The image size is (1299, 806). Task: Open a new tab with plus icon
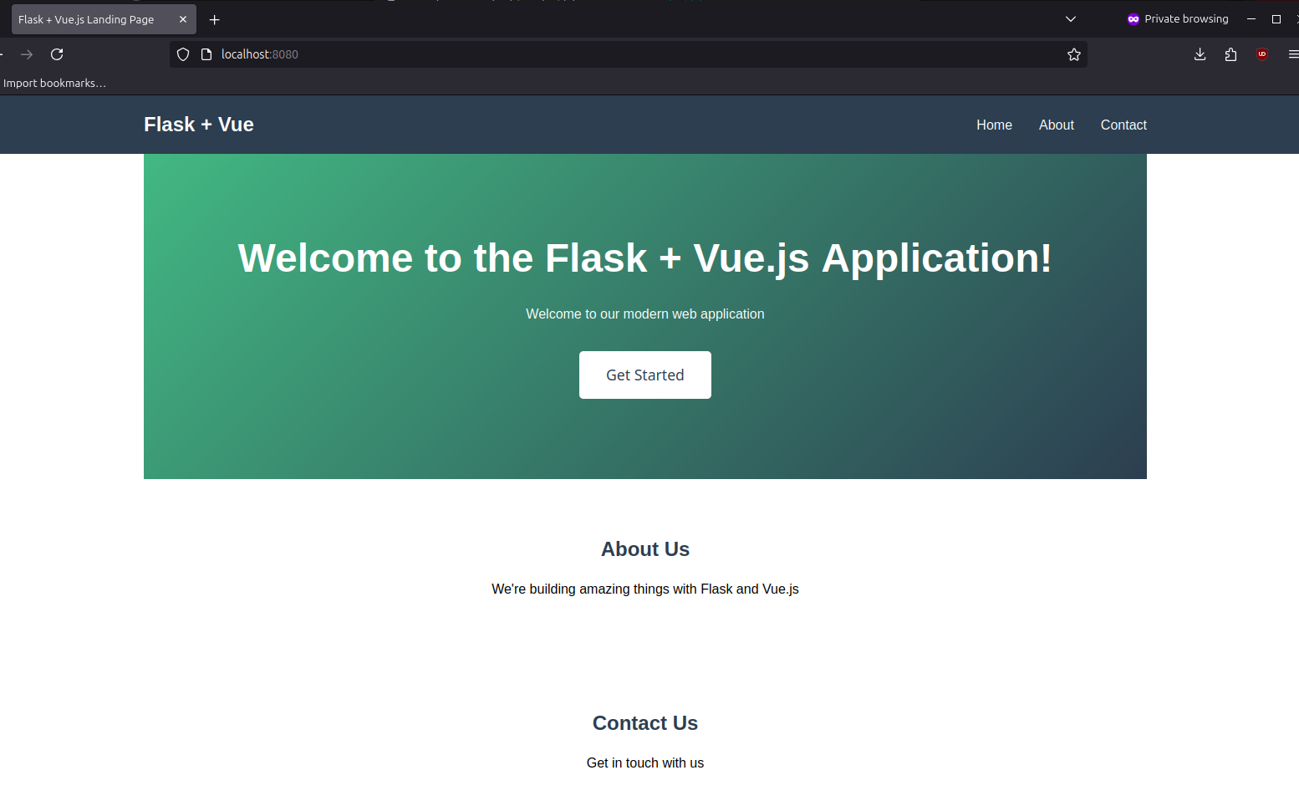pyautogui.click(x=215, y=19)
